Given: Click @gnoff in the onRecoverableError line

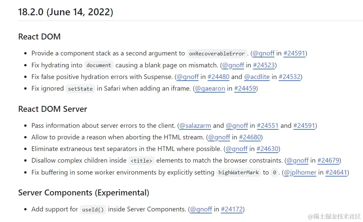Looking at the screenshot, I should click(x=263, y=53).
